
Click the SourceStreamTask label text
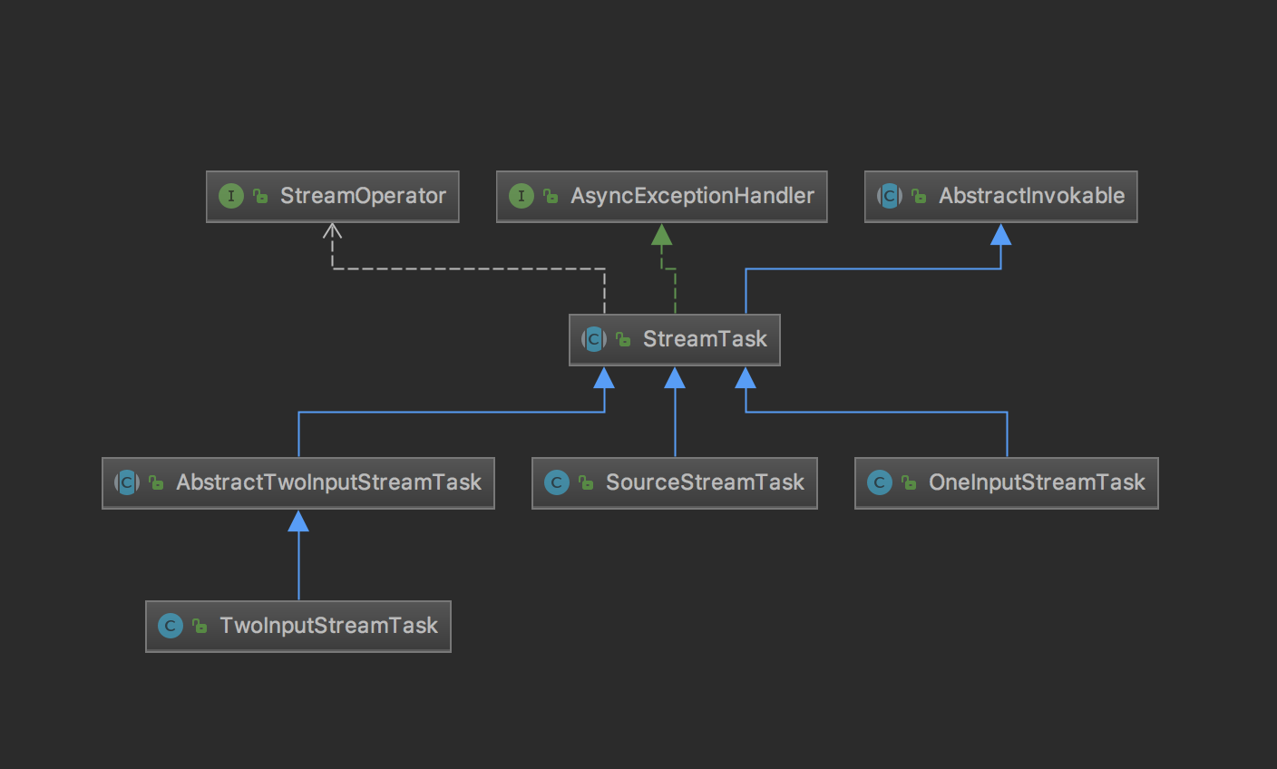(x=705, y=482)
